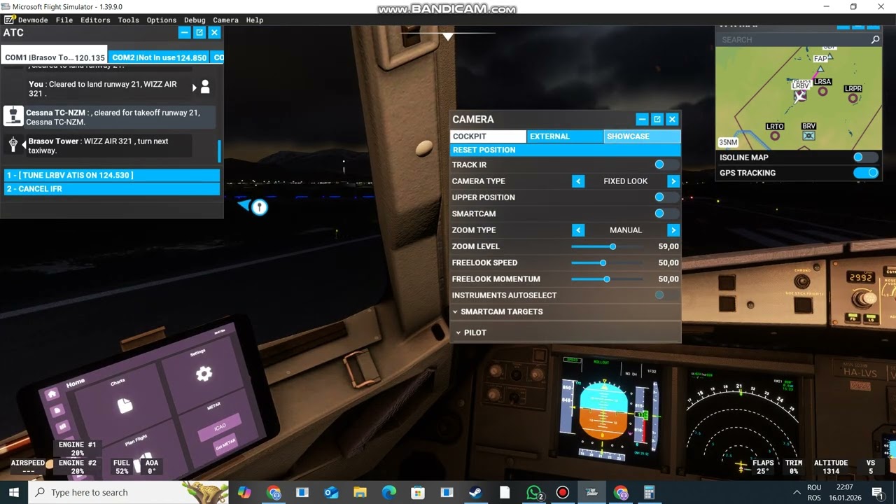Screen dimensions: 896x504
Task: Open the Calculator from the taskbar
Action: 649,493
